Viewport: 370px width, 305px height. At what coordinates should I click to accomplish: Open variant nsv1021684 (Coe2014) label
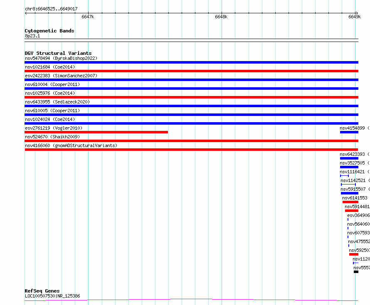50,67
